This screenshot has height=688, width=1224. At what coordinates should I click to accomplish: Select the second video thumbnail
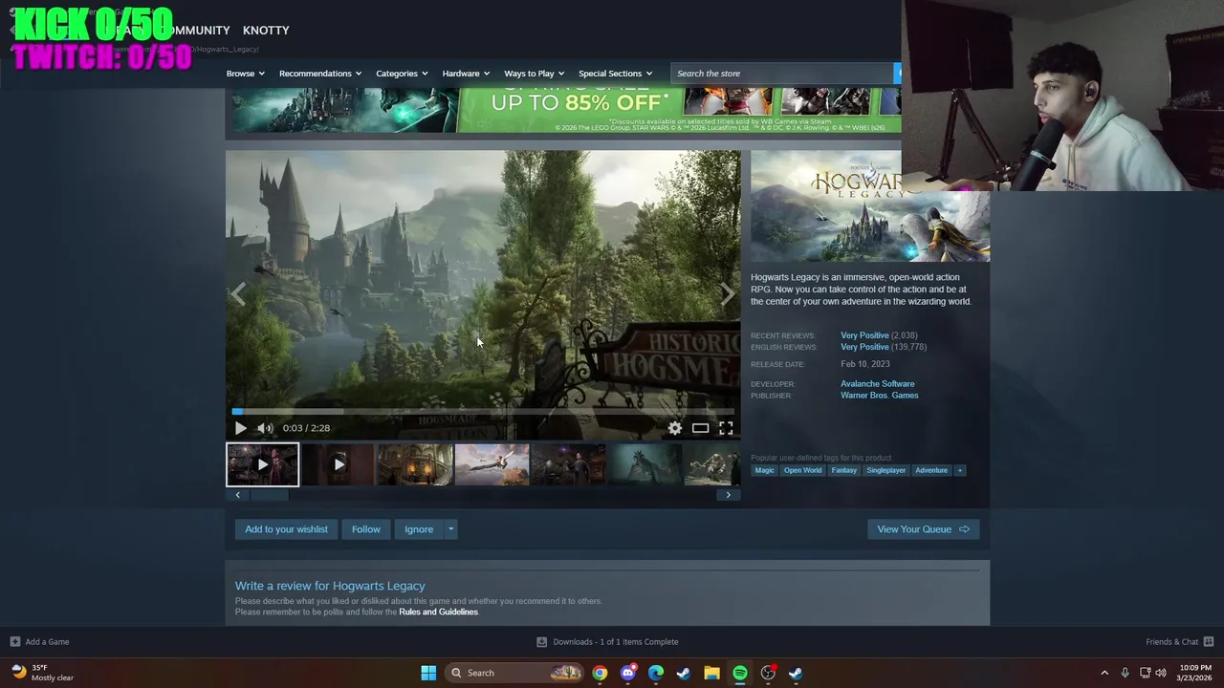click(339, 464)
